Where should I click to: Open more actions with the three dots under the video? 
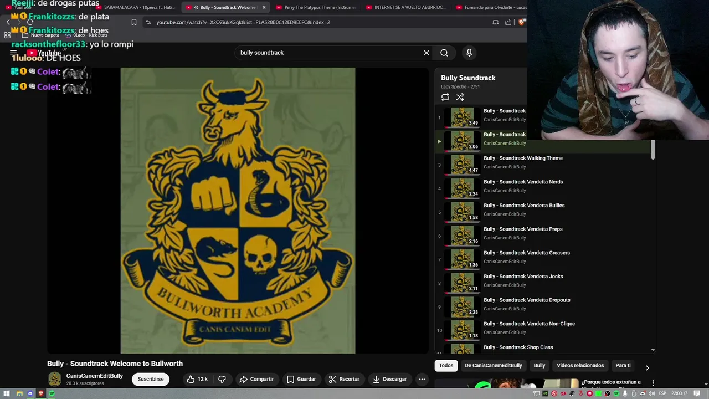tap(422, 379)
